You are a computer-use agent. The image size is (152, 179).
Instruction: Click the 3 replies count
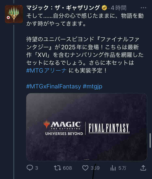tap(36, 168)
